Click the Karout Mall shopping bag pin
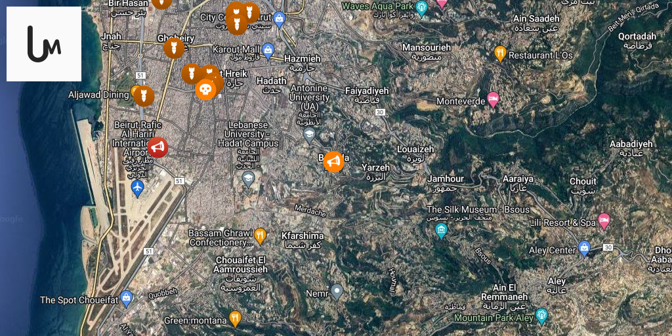Image resolution: width=672 pixels, height=336 pixels. pyautogui.click(x=268, y=51)
